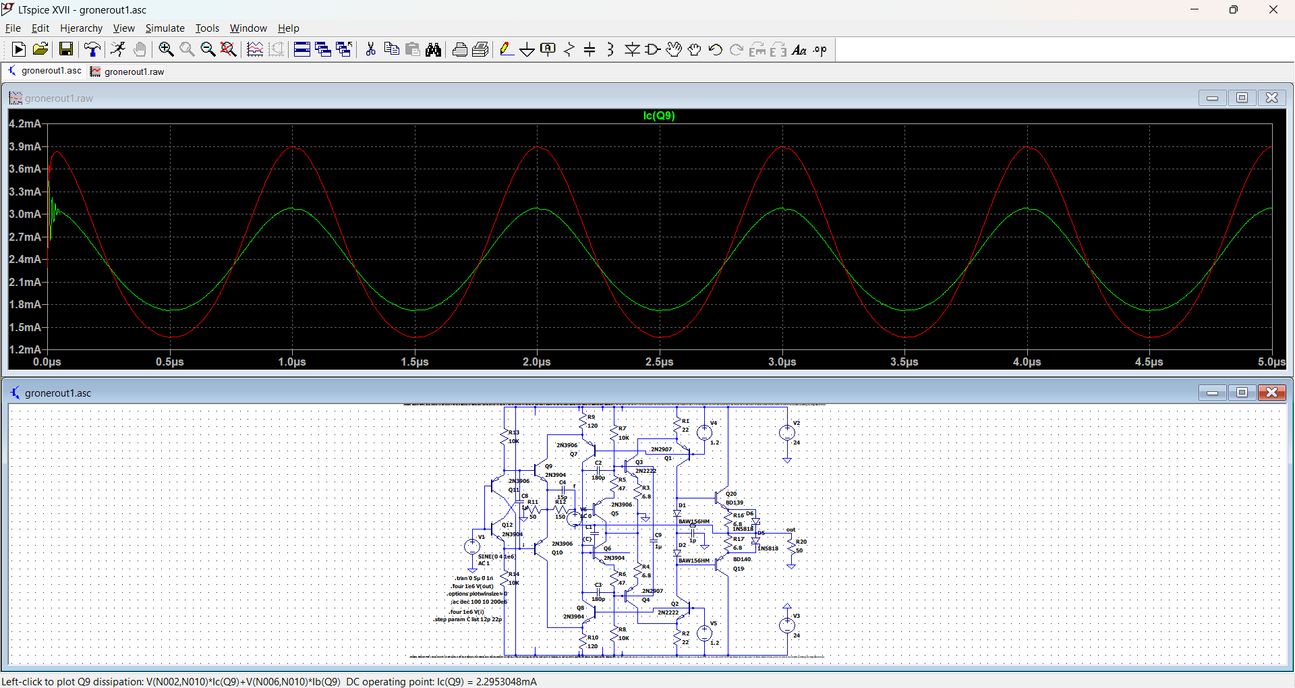Click the gronerout1.asc schematic pane title
The height and width of the screenshot is (688, 1295).
[58, 393]
